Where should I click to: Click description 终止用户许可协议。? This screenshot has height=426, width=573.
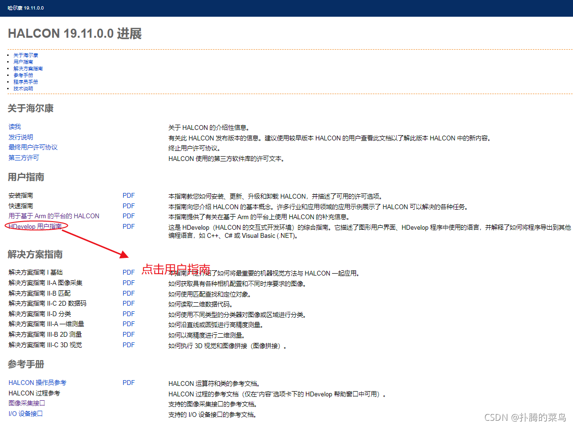pos(195,148)
